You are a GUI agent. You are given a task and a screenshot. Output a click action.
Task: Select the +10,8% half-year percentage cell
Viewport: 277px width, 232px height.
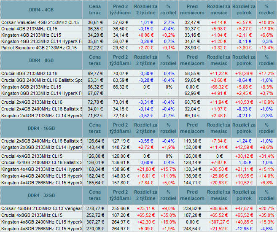pos(266,22)
